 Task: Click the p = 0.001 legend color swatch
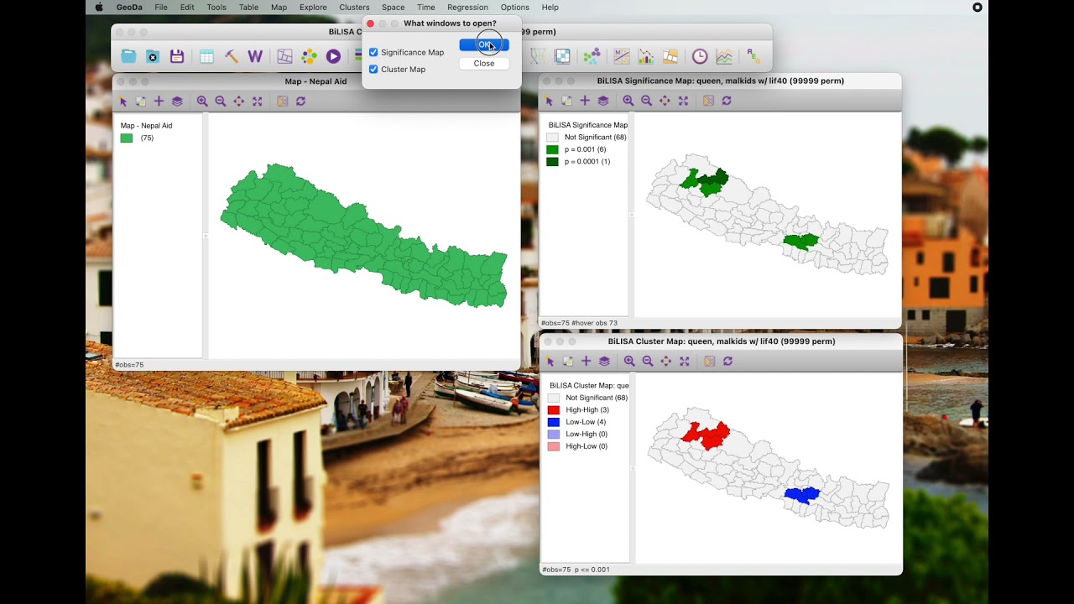[552, 149]
